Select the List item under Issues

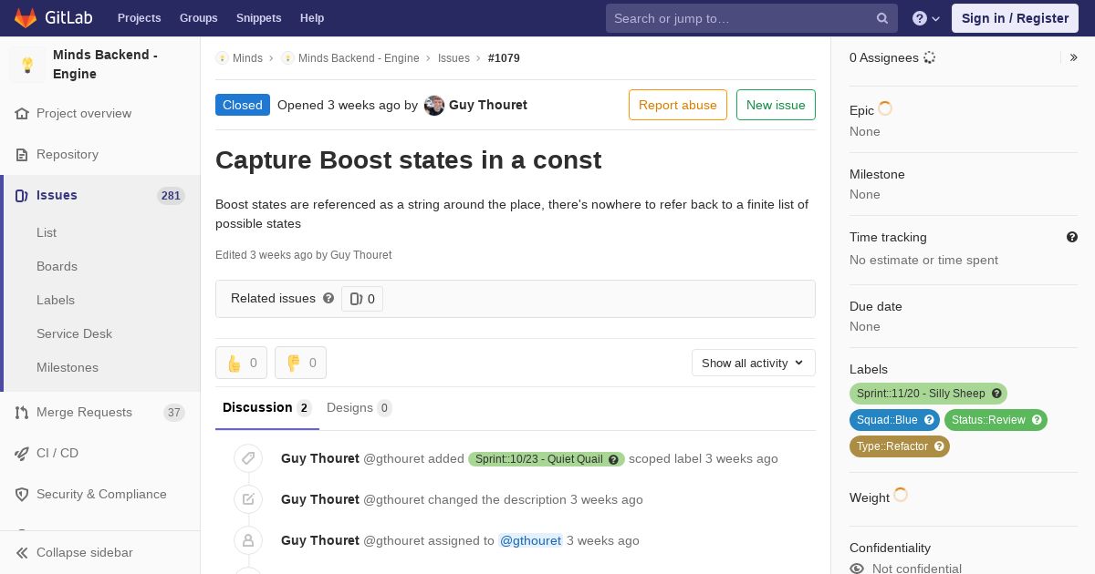(x=47, y=232)
